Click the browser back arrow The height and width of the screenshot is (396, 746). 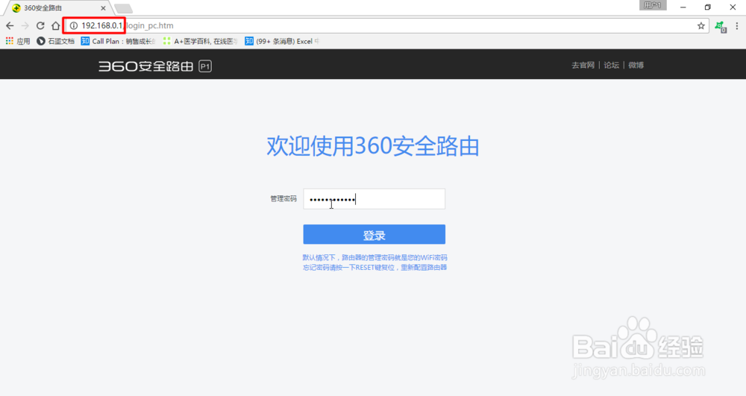coord(10,25)
